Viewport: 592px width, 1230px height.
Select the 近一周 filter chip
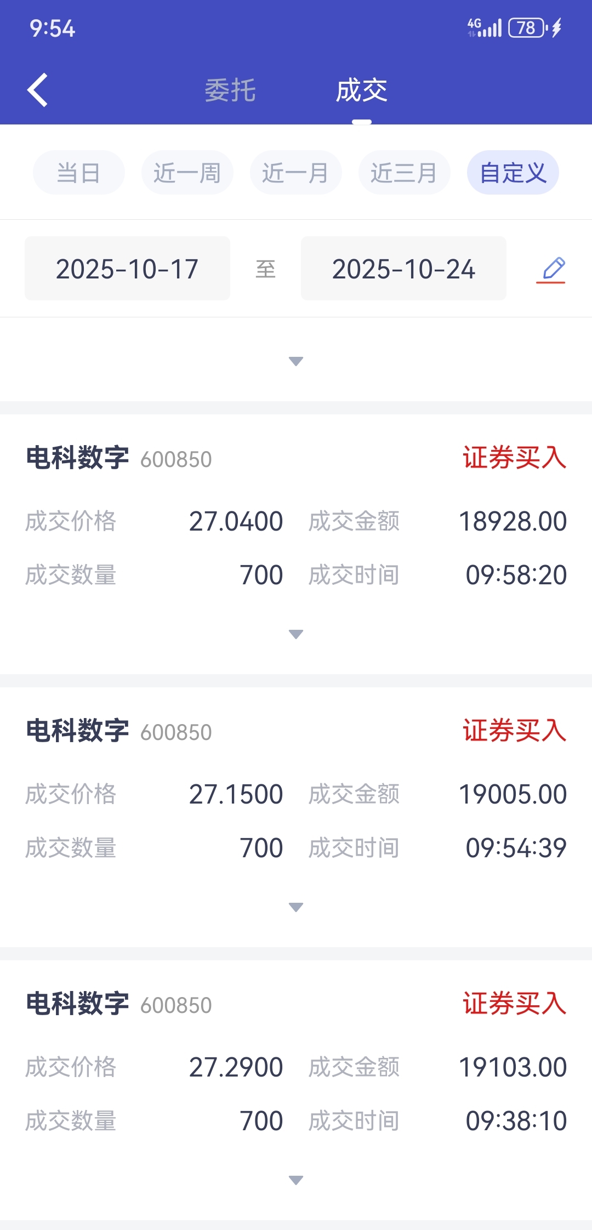187,173
